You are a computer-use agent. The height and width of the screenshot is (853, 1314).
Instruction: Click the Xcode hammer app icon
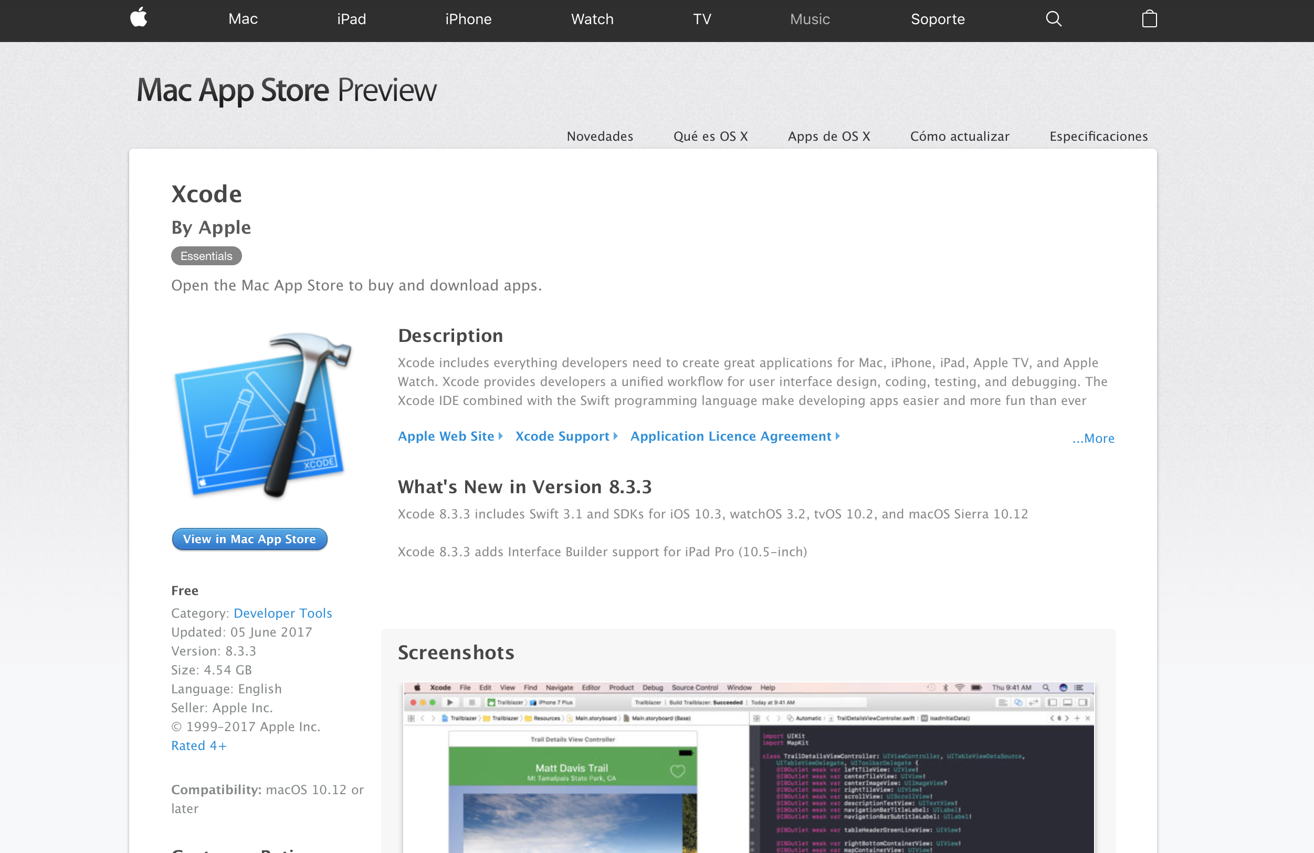[264, 414]
